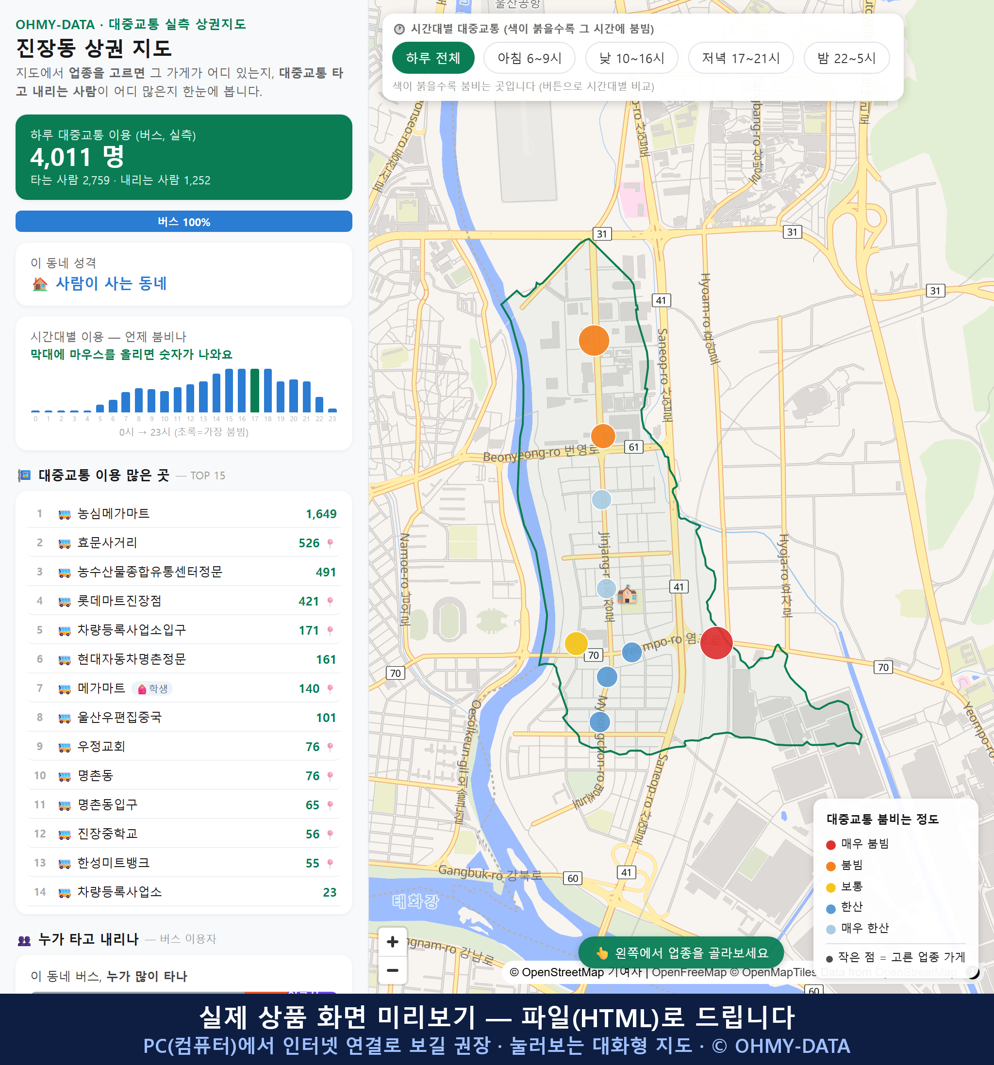Image resolution: width=994 pixels, height=1065 pixels.
Task: Select 한성미트뱅크 in the list
Action: (184, 863)
